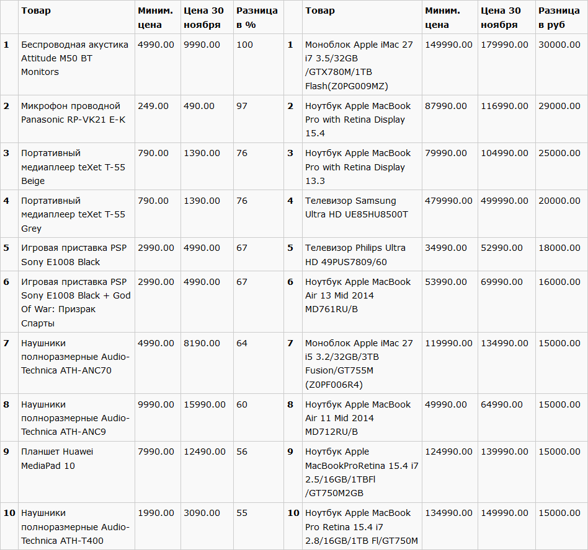Viewport: 588px width, 550px height.
Task: Click the teXet T-55 Grey product cell
Action: pyautogui.click(x=76, y=214)
